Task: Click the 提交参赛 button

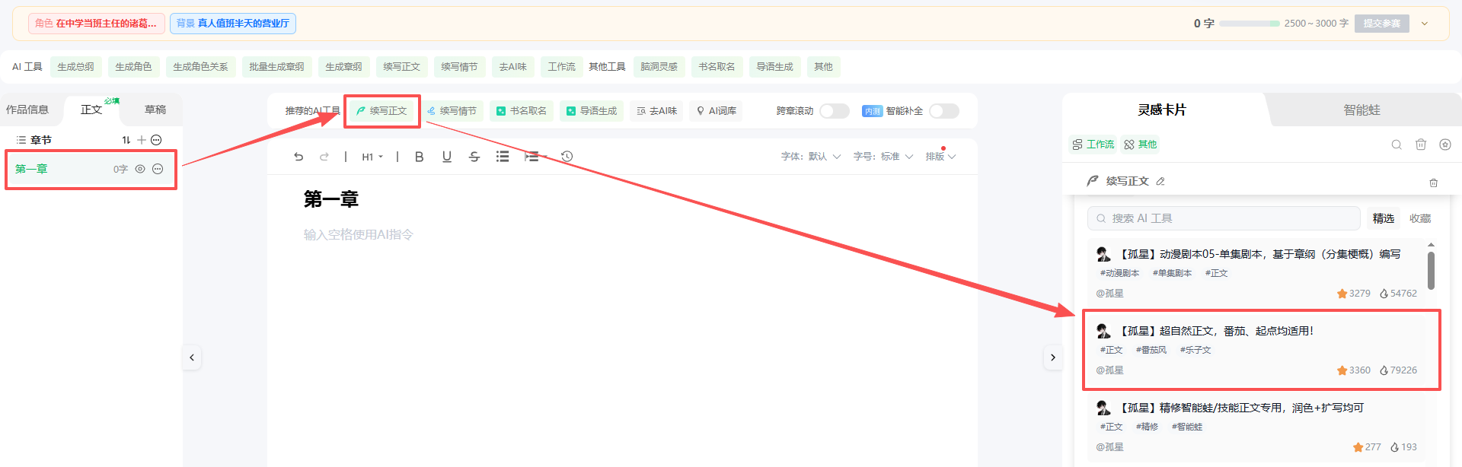Action: pyautogui.click(x=1382, y=24)
